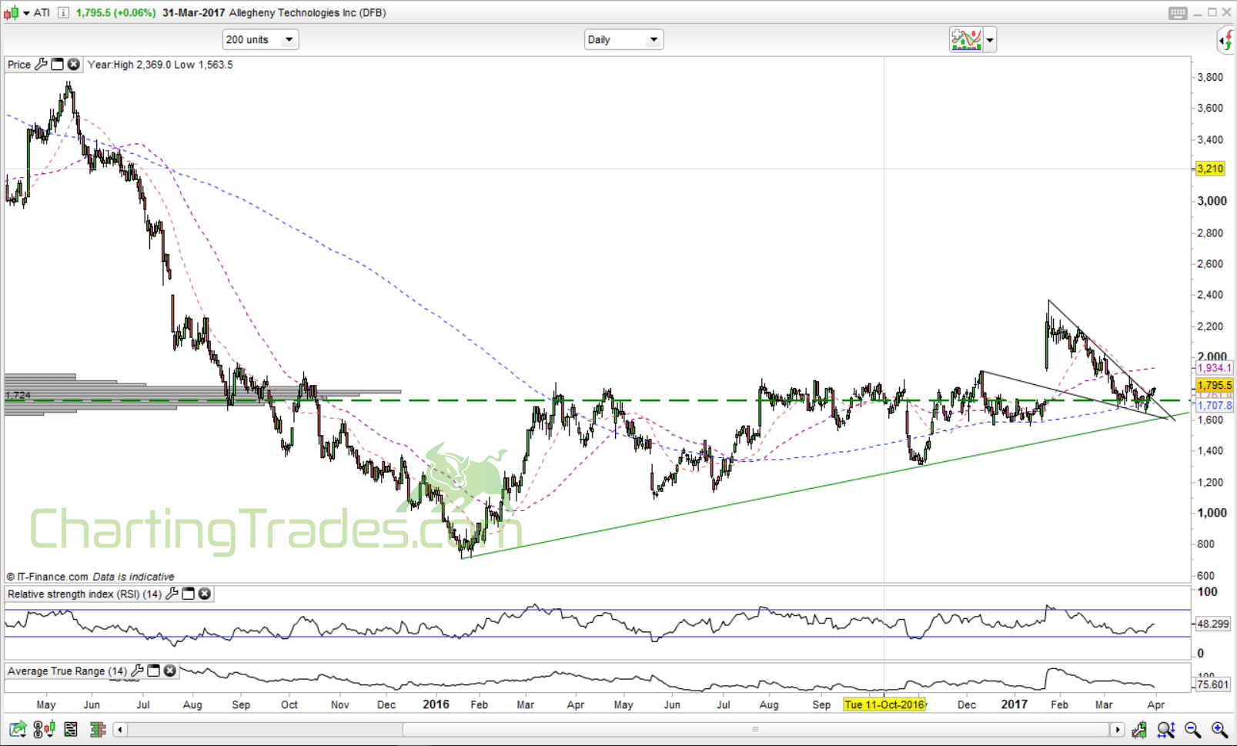Open the ATI instrument info icon
1237x746 pixels.
click(x=63, y=12)
